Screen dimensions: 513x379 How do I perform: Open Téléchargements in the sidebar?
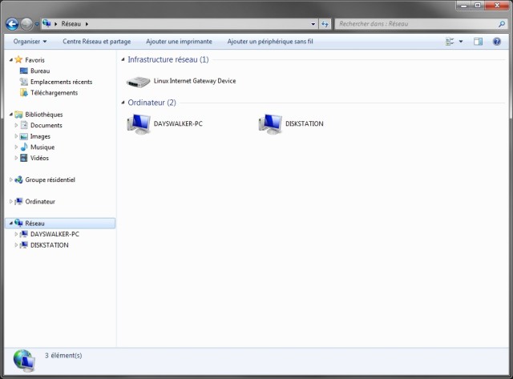(54, 93)
